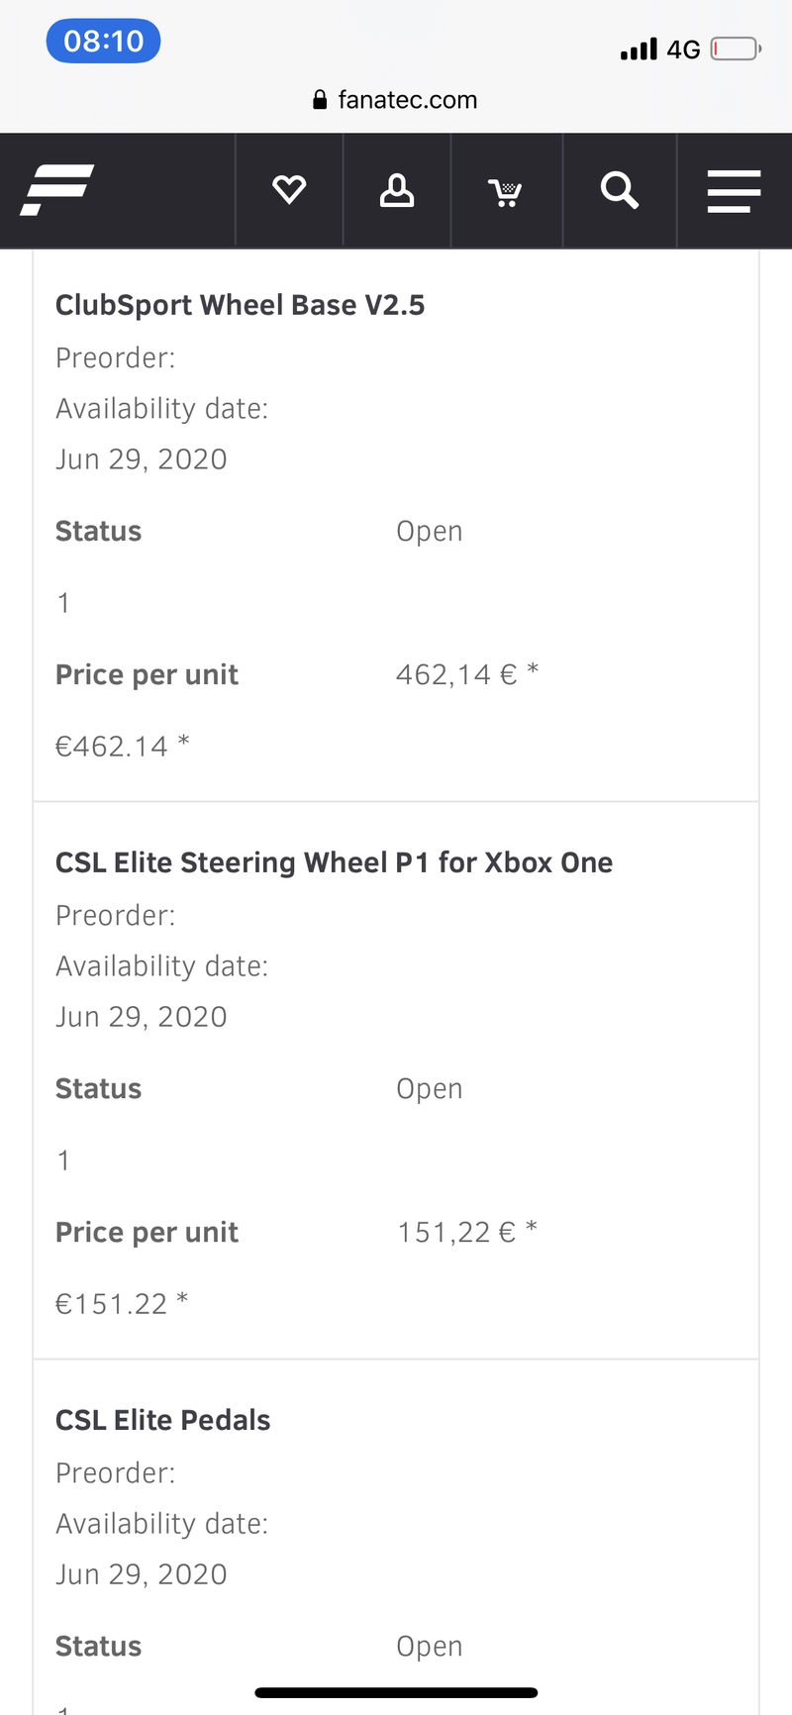The width and height of the screenshot is (792, 1715).
Task: Tap the 08:10 status bar clock
Action: coord(103,42)
